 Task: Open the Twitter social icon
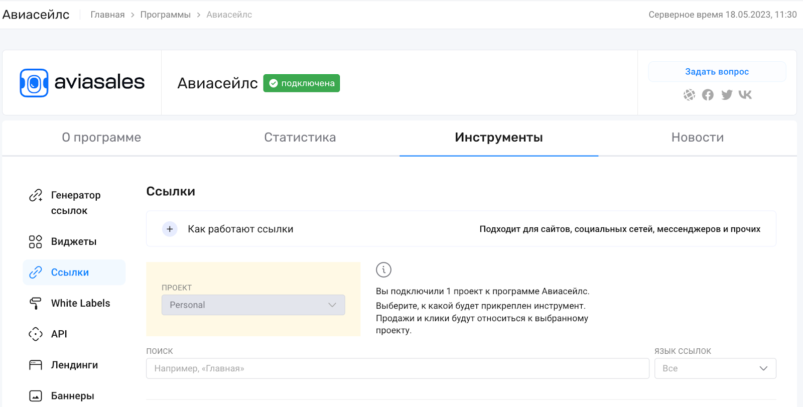(727, 95)
